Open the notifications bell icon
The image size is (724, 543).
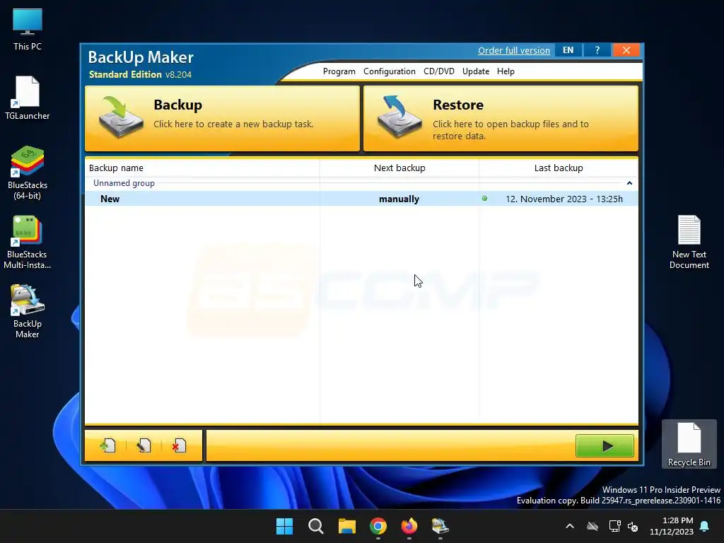704,526
